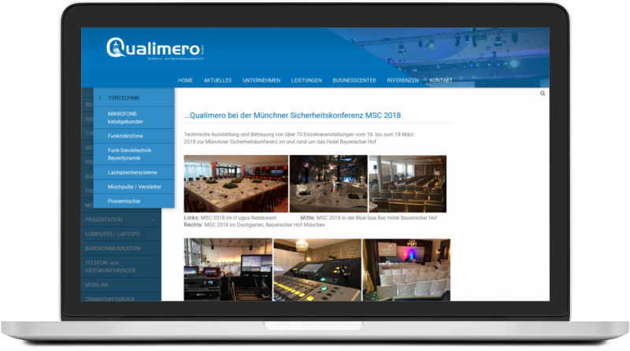This screenshot has width=630, height=351.
Task: Expand the Präsentation submenu chevron
Action: [x=154, y=220]
